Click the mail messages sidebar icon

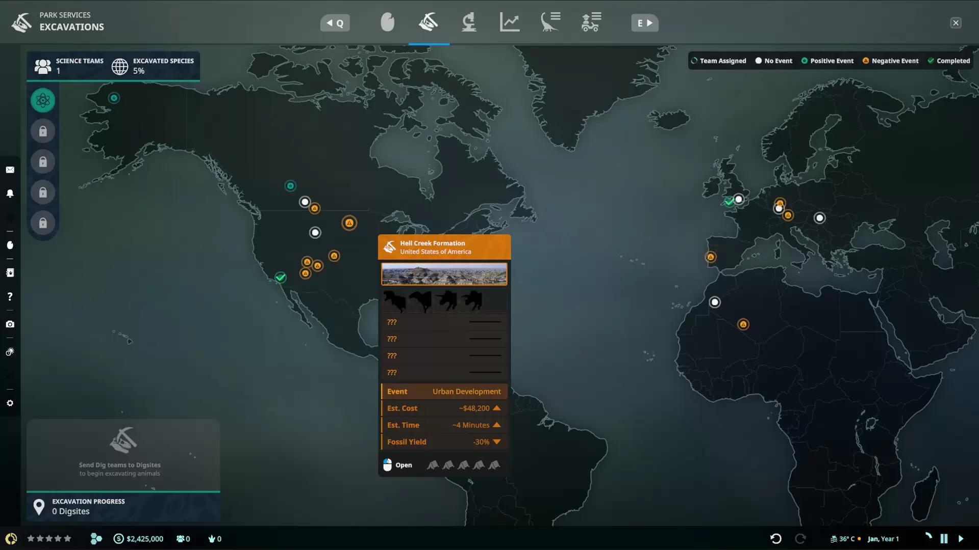pyautogui.click(x=10, y=170)
